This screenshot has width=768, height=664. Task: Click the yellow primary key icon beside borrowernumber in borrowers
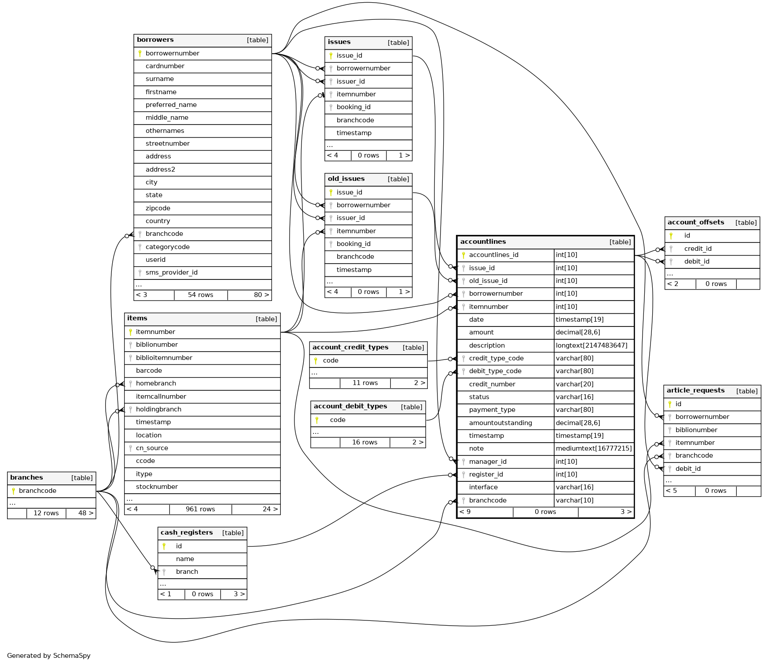[140, 53]
